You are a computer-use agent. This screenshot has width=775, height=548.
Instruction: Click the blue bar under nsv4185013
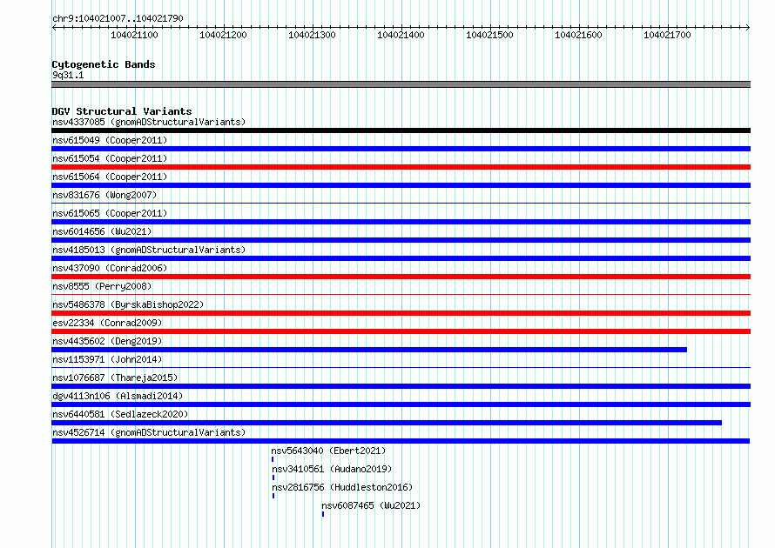click(401, 258)
